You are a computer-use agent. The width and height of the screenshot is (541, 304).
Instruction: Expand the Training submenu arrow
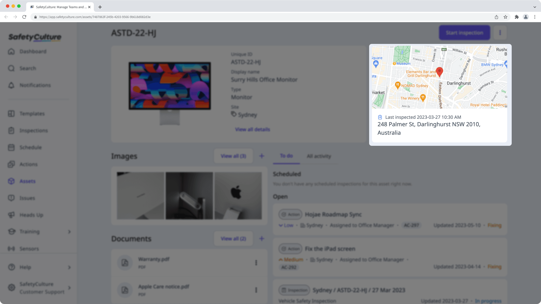[69, 232]
